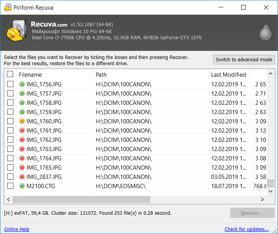Open the Check for updates link
The height and width of the screenshot is (234, 278).
(246, 229)
